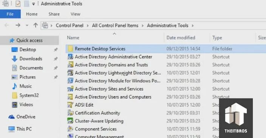Go up one level with the Up arrow
This screenshot has height=138, width=266.
coord(36,25)
